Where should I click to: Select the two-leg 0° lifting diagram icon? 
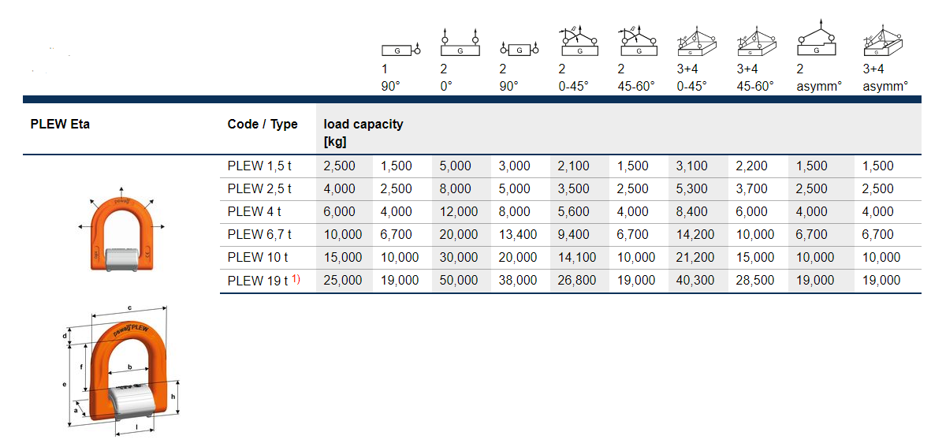coord(460,43)
